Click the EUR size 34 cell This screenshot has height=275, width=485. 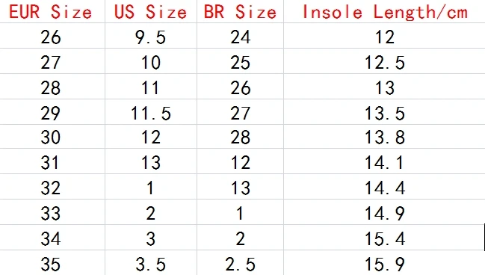[52, 237]
